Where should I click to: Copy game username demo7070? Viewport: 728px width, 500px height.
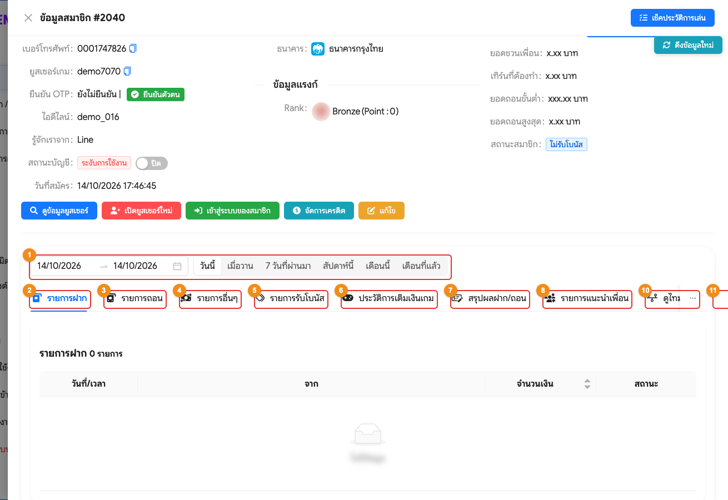point(127,71)
